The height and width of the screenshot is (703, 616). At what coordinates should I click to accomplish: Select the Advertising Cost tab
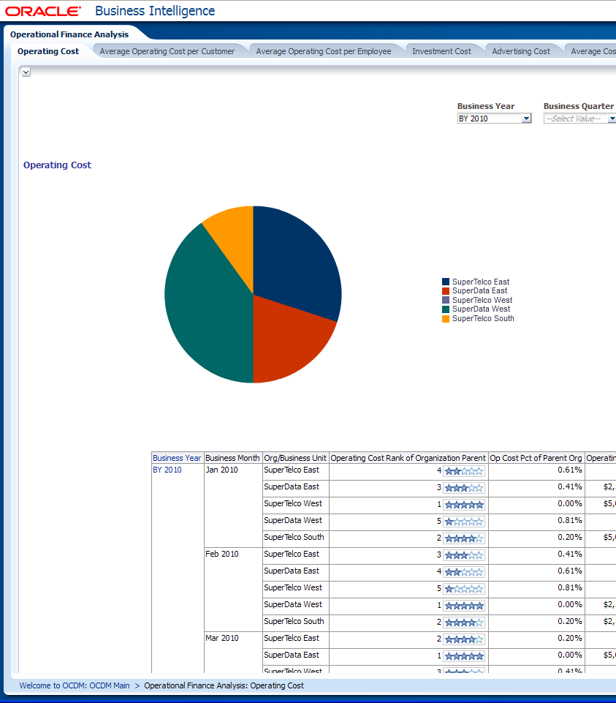(520, 51)
